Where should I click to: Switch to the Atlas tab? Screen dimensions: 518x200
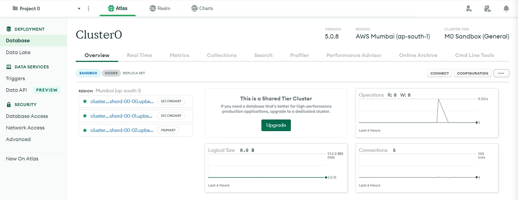(118, 8)
